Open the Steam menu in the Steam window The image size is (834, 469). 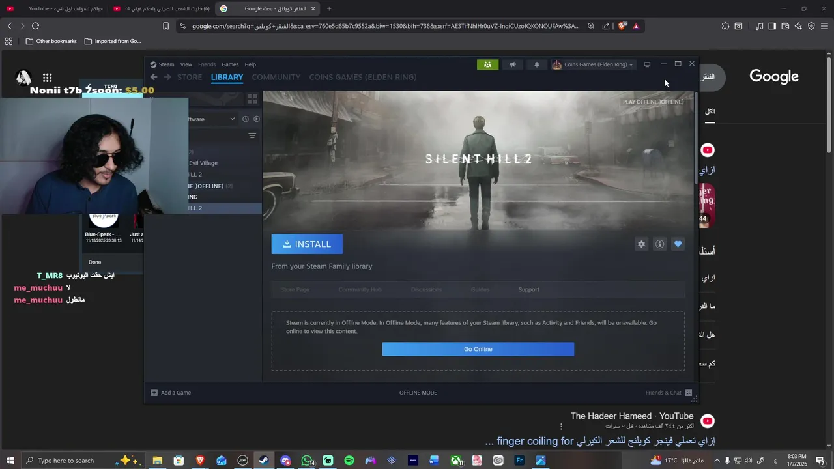(x=162, y=64)
